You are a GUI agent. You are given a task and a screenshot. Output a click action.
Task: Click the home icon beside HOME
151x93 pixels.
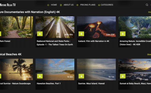(48, 5)
